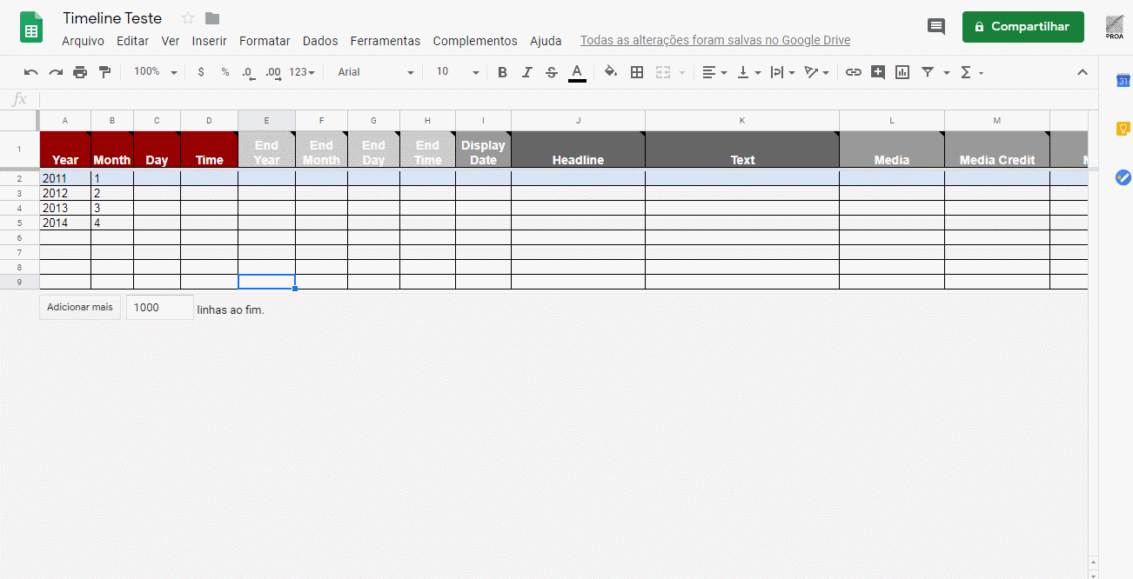Click the Media Credit header cell
This screenshot has width=1133, height=579.
coord(997,150)
